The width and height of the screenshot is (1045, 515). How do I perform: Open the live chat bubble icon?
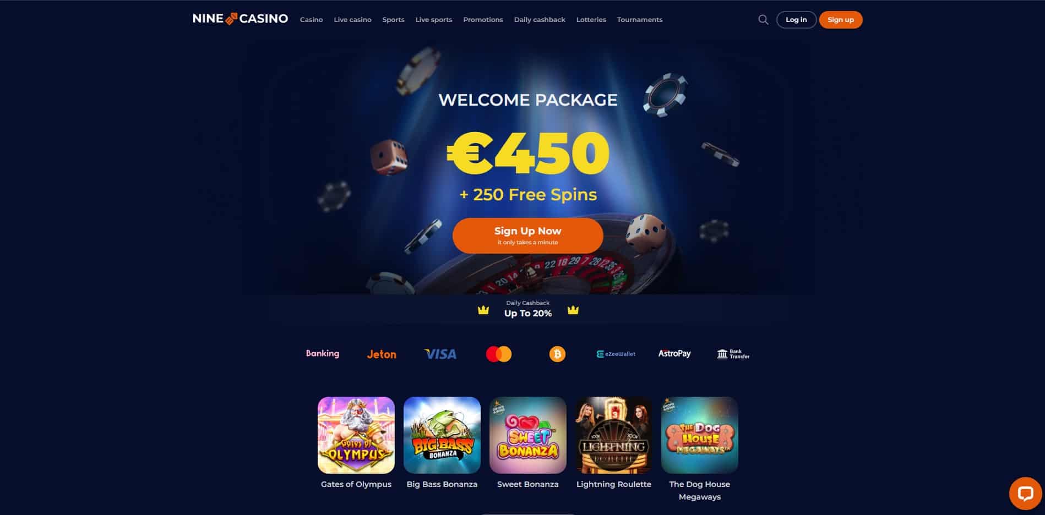pyautogui.click(x=1025, y=493)
